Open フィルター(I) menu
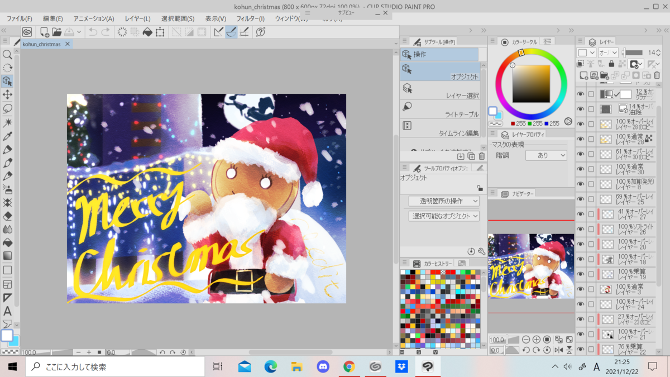The height and width of the screenshot is (377, 670). pos(250,18)
